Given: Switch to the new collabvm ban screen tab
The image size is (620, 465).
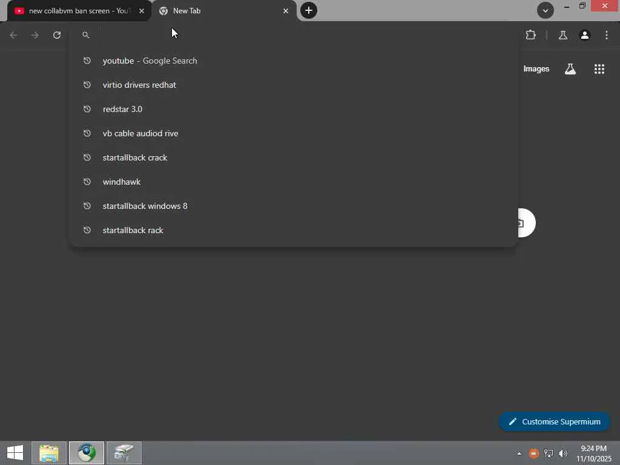Looking at the screenshot, I should coord(79,11).
